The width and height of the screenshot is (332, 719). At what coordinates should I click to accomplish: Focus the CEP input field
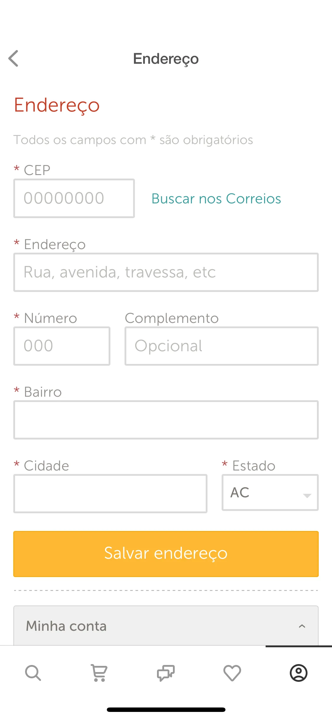74,198
